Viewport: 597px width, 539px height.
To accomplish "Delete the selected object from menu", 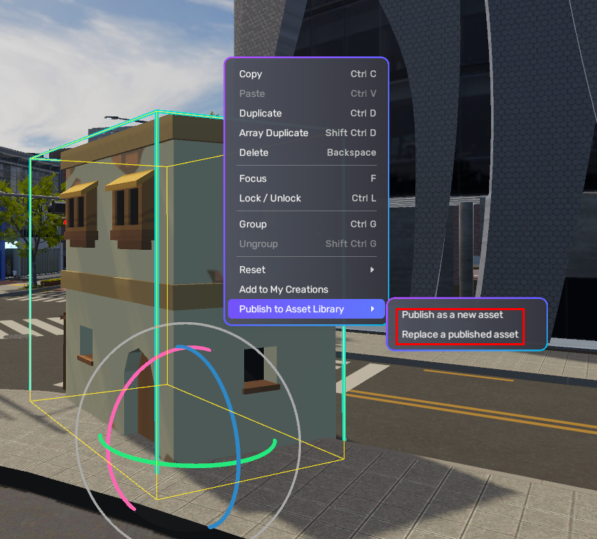I will point(253,153).
